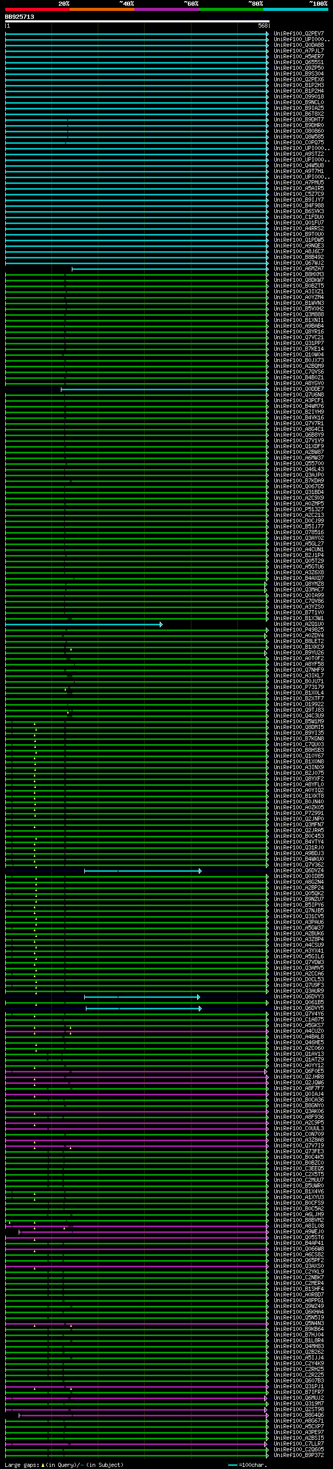Click hit label UniRef100_B7KGN8
The image size is (333, 1469).
298,738
